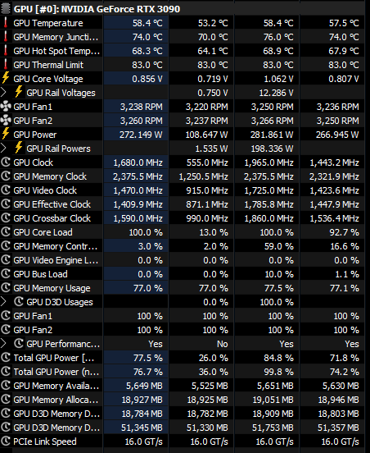Click the thermometer icon beside GPU Temperature
The height and width of the screenshot is (453, 370).
point(6,23)
